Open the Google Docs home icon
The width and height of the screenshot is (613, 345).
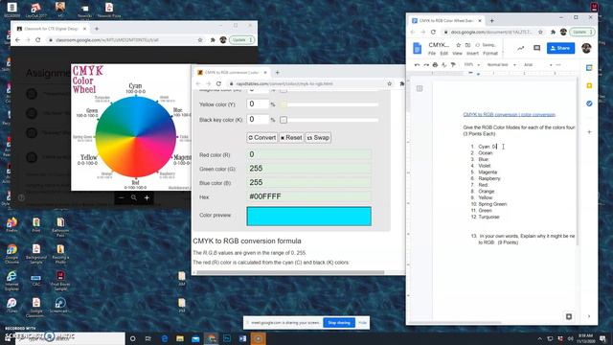(x=418, y=48)
